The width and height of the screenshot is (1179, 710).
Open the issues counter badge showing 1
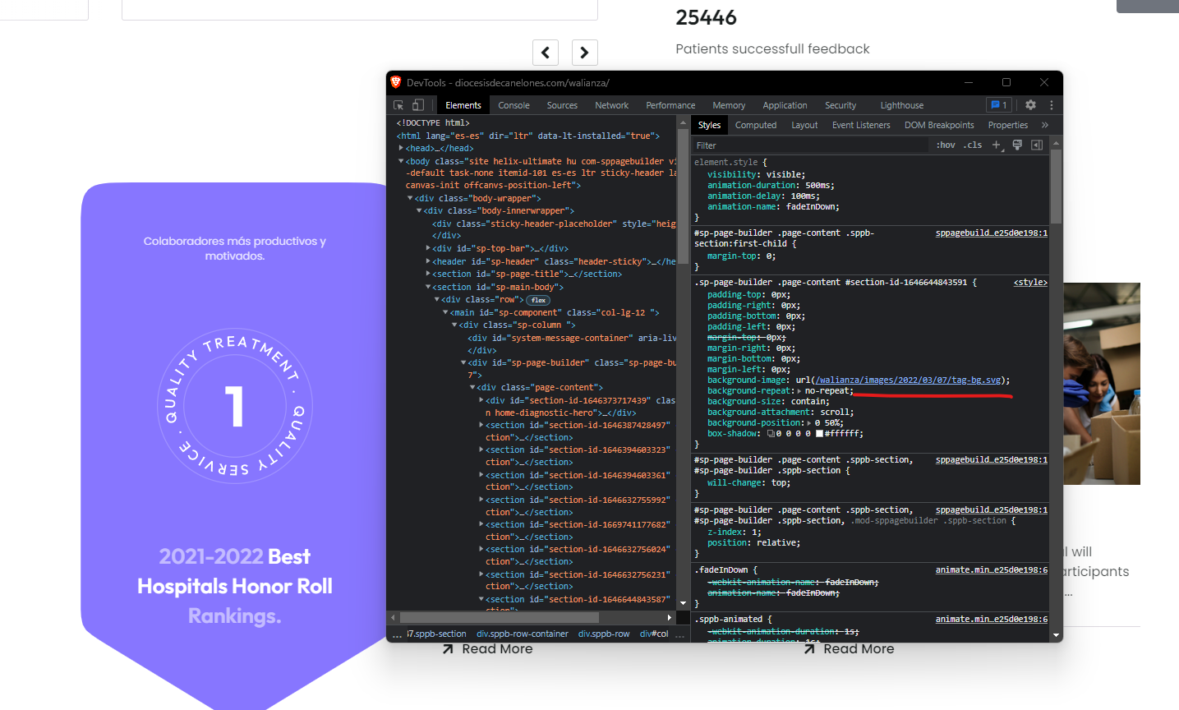tap(999, 105)
